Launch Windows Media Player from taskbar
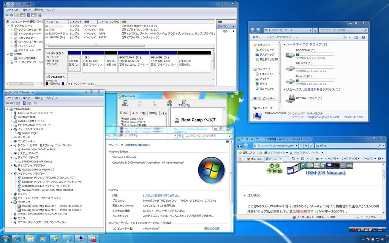 coord(43,239)
